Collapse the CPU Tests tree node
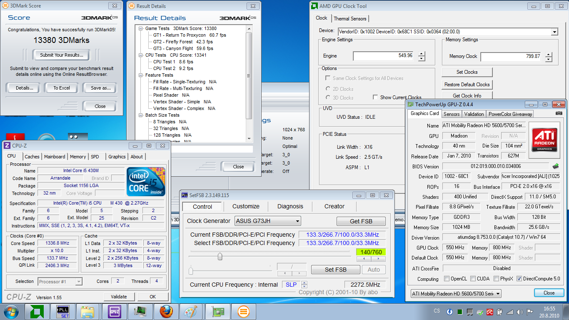569x320 pixels. tap(142, 55)
